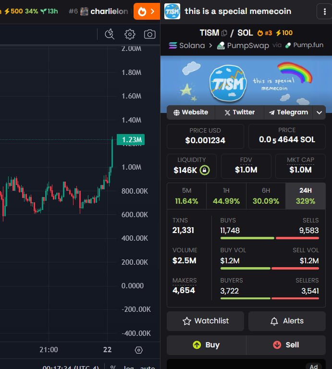This screenshot has height=369, width=332.
Task: Click the Solana chain logo
Action: (x=173, y=45)
